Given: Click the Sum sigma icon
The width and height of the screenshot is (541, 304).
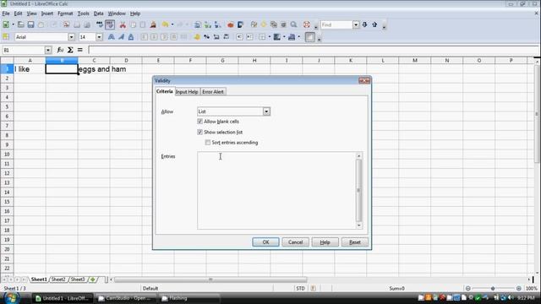Looking at the screenshot, I should click(x=70, y=50).
